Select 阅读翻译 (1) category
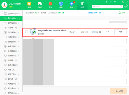Screen dimensions: 129x95 click(x=11, y=84)
